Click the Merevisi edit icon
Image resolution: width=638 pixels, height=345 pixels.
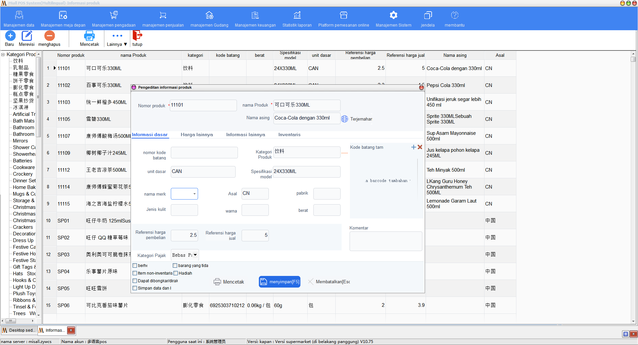click(27, 36)
